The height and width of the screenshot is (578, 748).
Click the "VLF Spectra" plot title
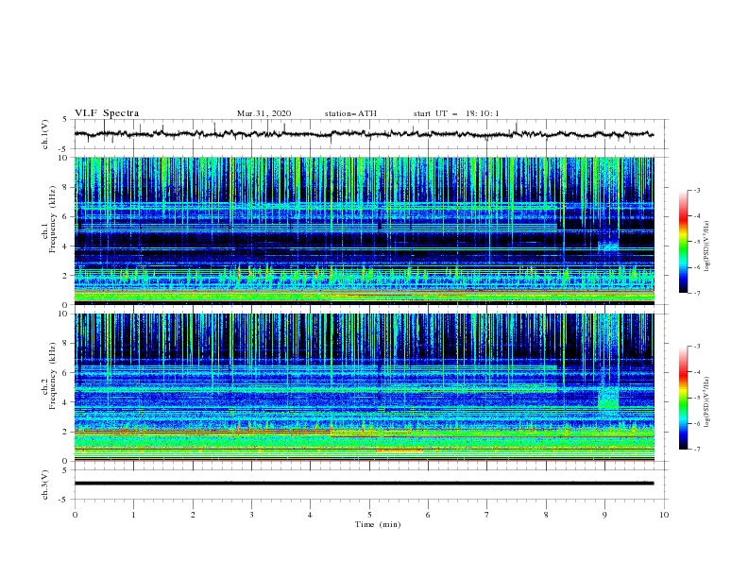[107, 113]
